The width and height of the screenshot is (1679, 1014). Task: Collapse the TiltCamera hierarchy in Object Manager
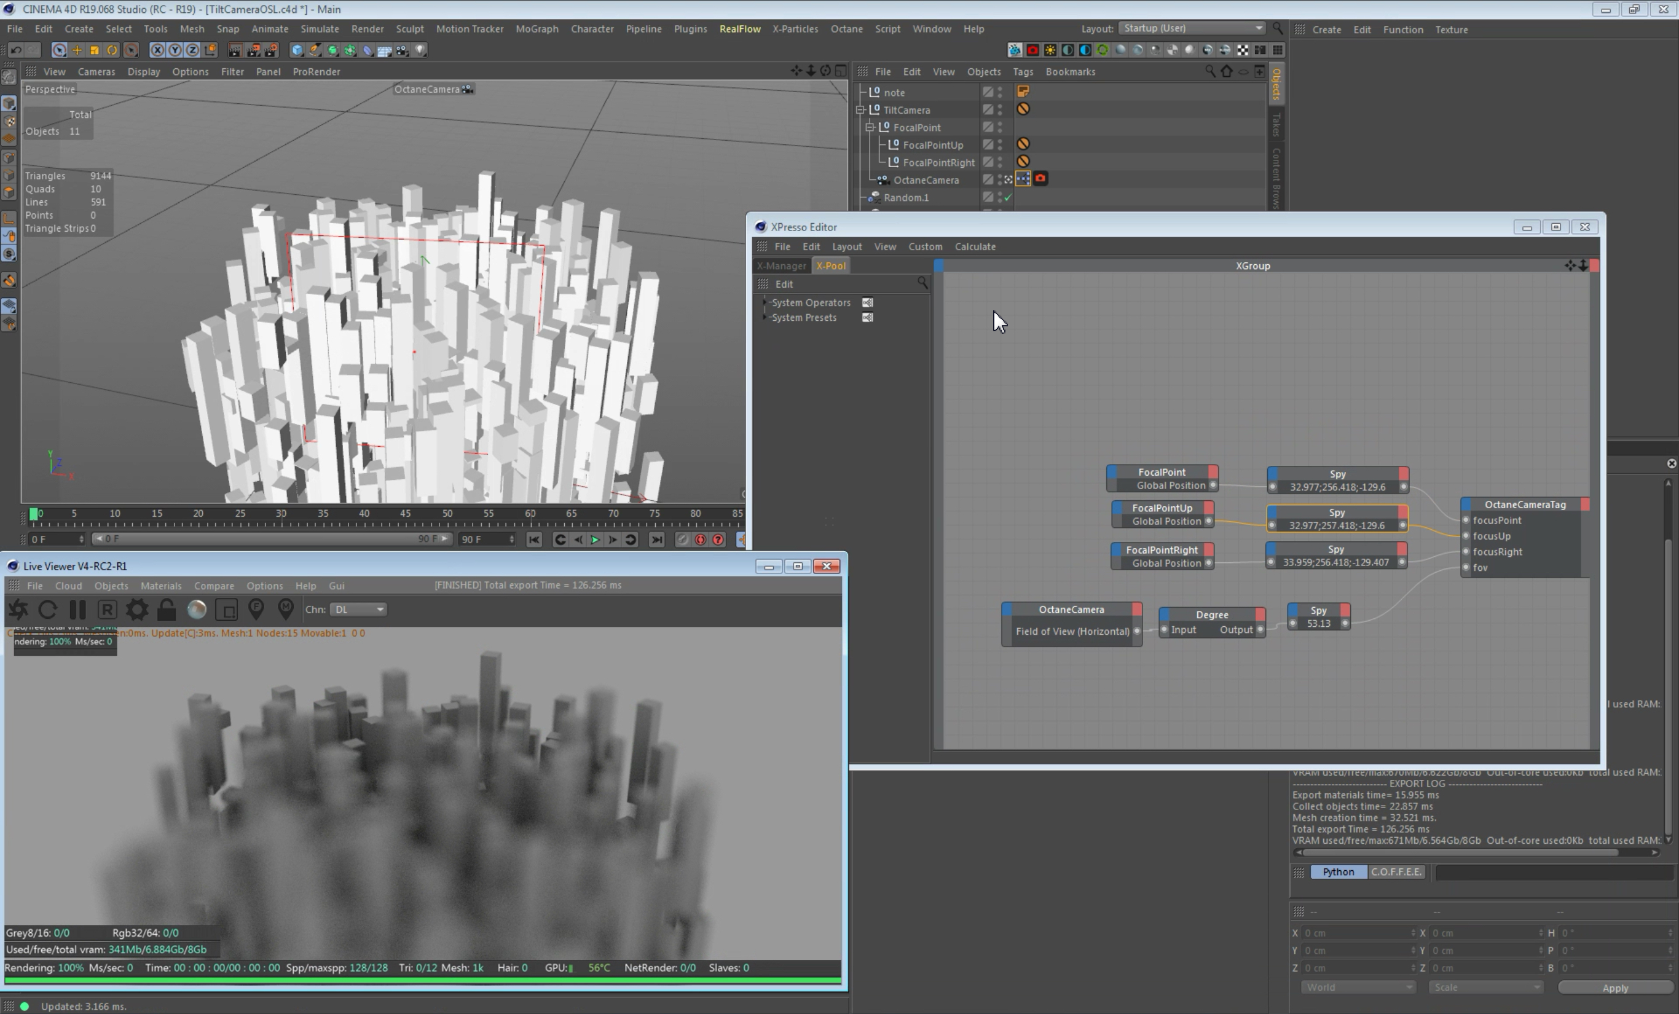860,110
